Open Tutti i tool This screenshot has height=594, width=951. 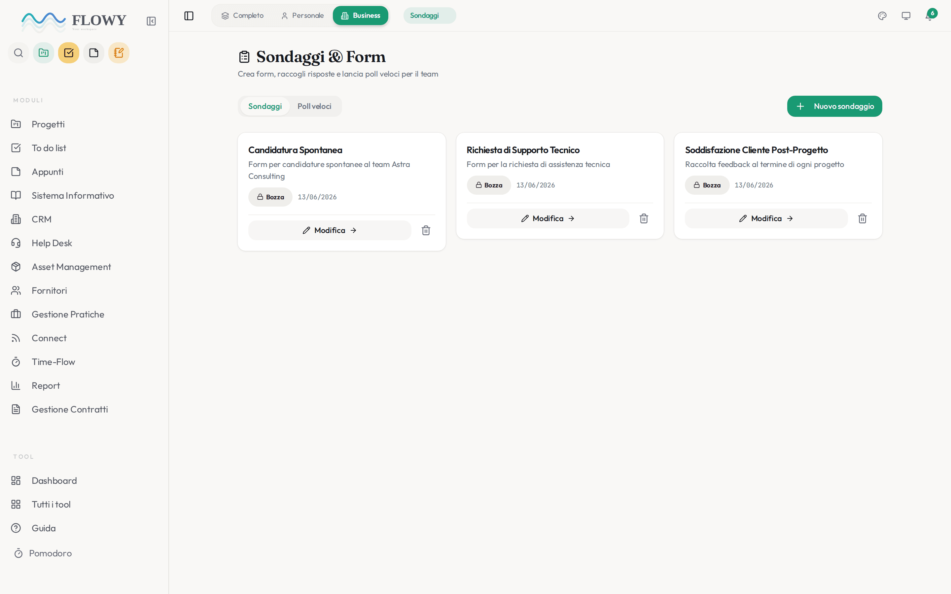(x=84, y=505)
